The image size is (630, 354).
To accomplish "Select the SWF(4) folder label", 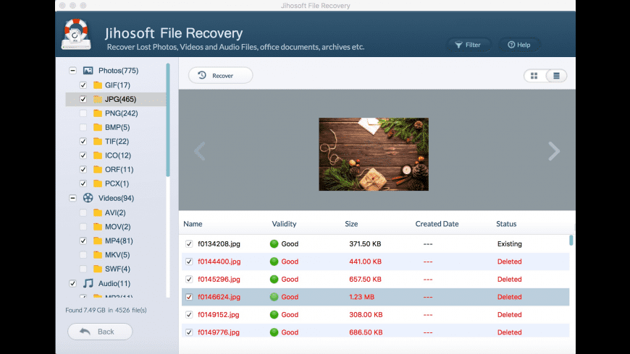I will point(118,269).
